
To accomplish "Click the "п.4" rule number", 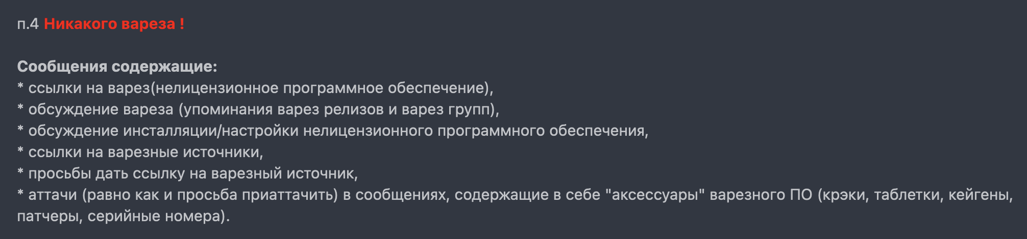I will (x=28, y=24).
